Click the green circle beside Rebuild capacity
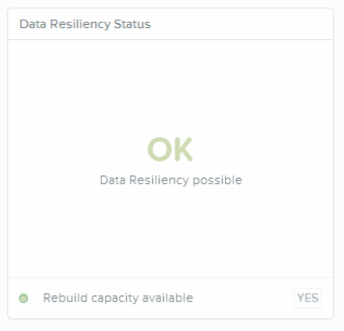 [24, 298]
